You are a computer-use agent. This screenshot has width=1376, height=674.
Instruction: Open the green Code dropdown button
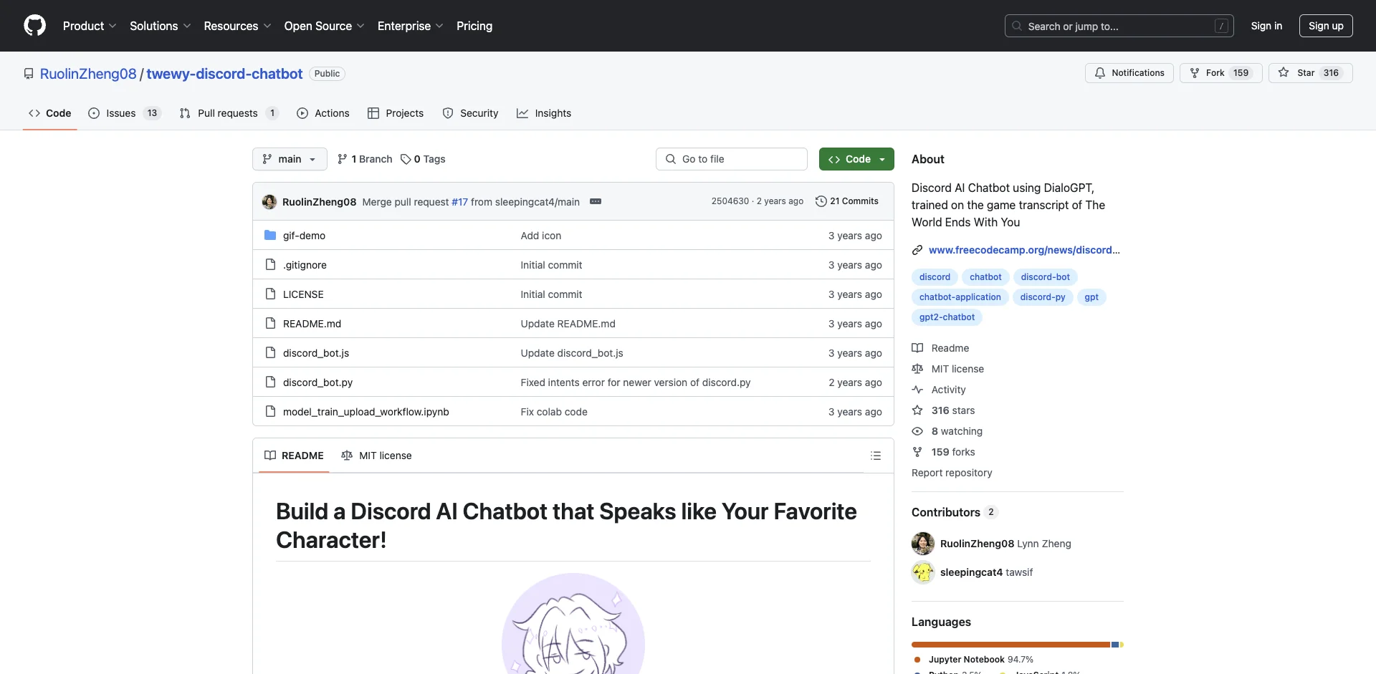(856, 159)
